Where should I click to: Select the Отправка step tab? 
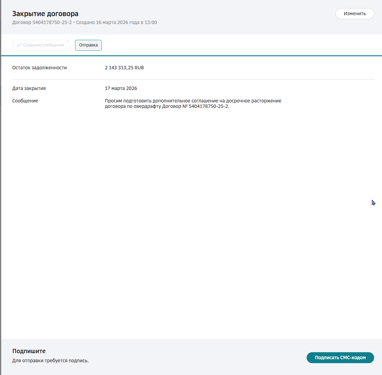click(x=88, y=45)
